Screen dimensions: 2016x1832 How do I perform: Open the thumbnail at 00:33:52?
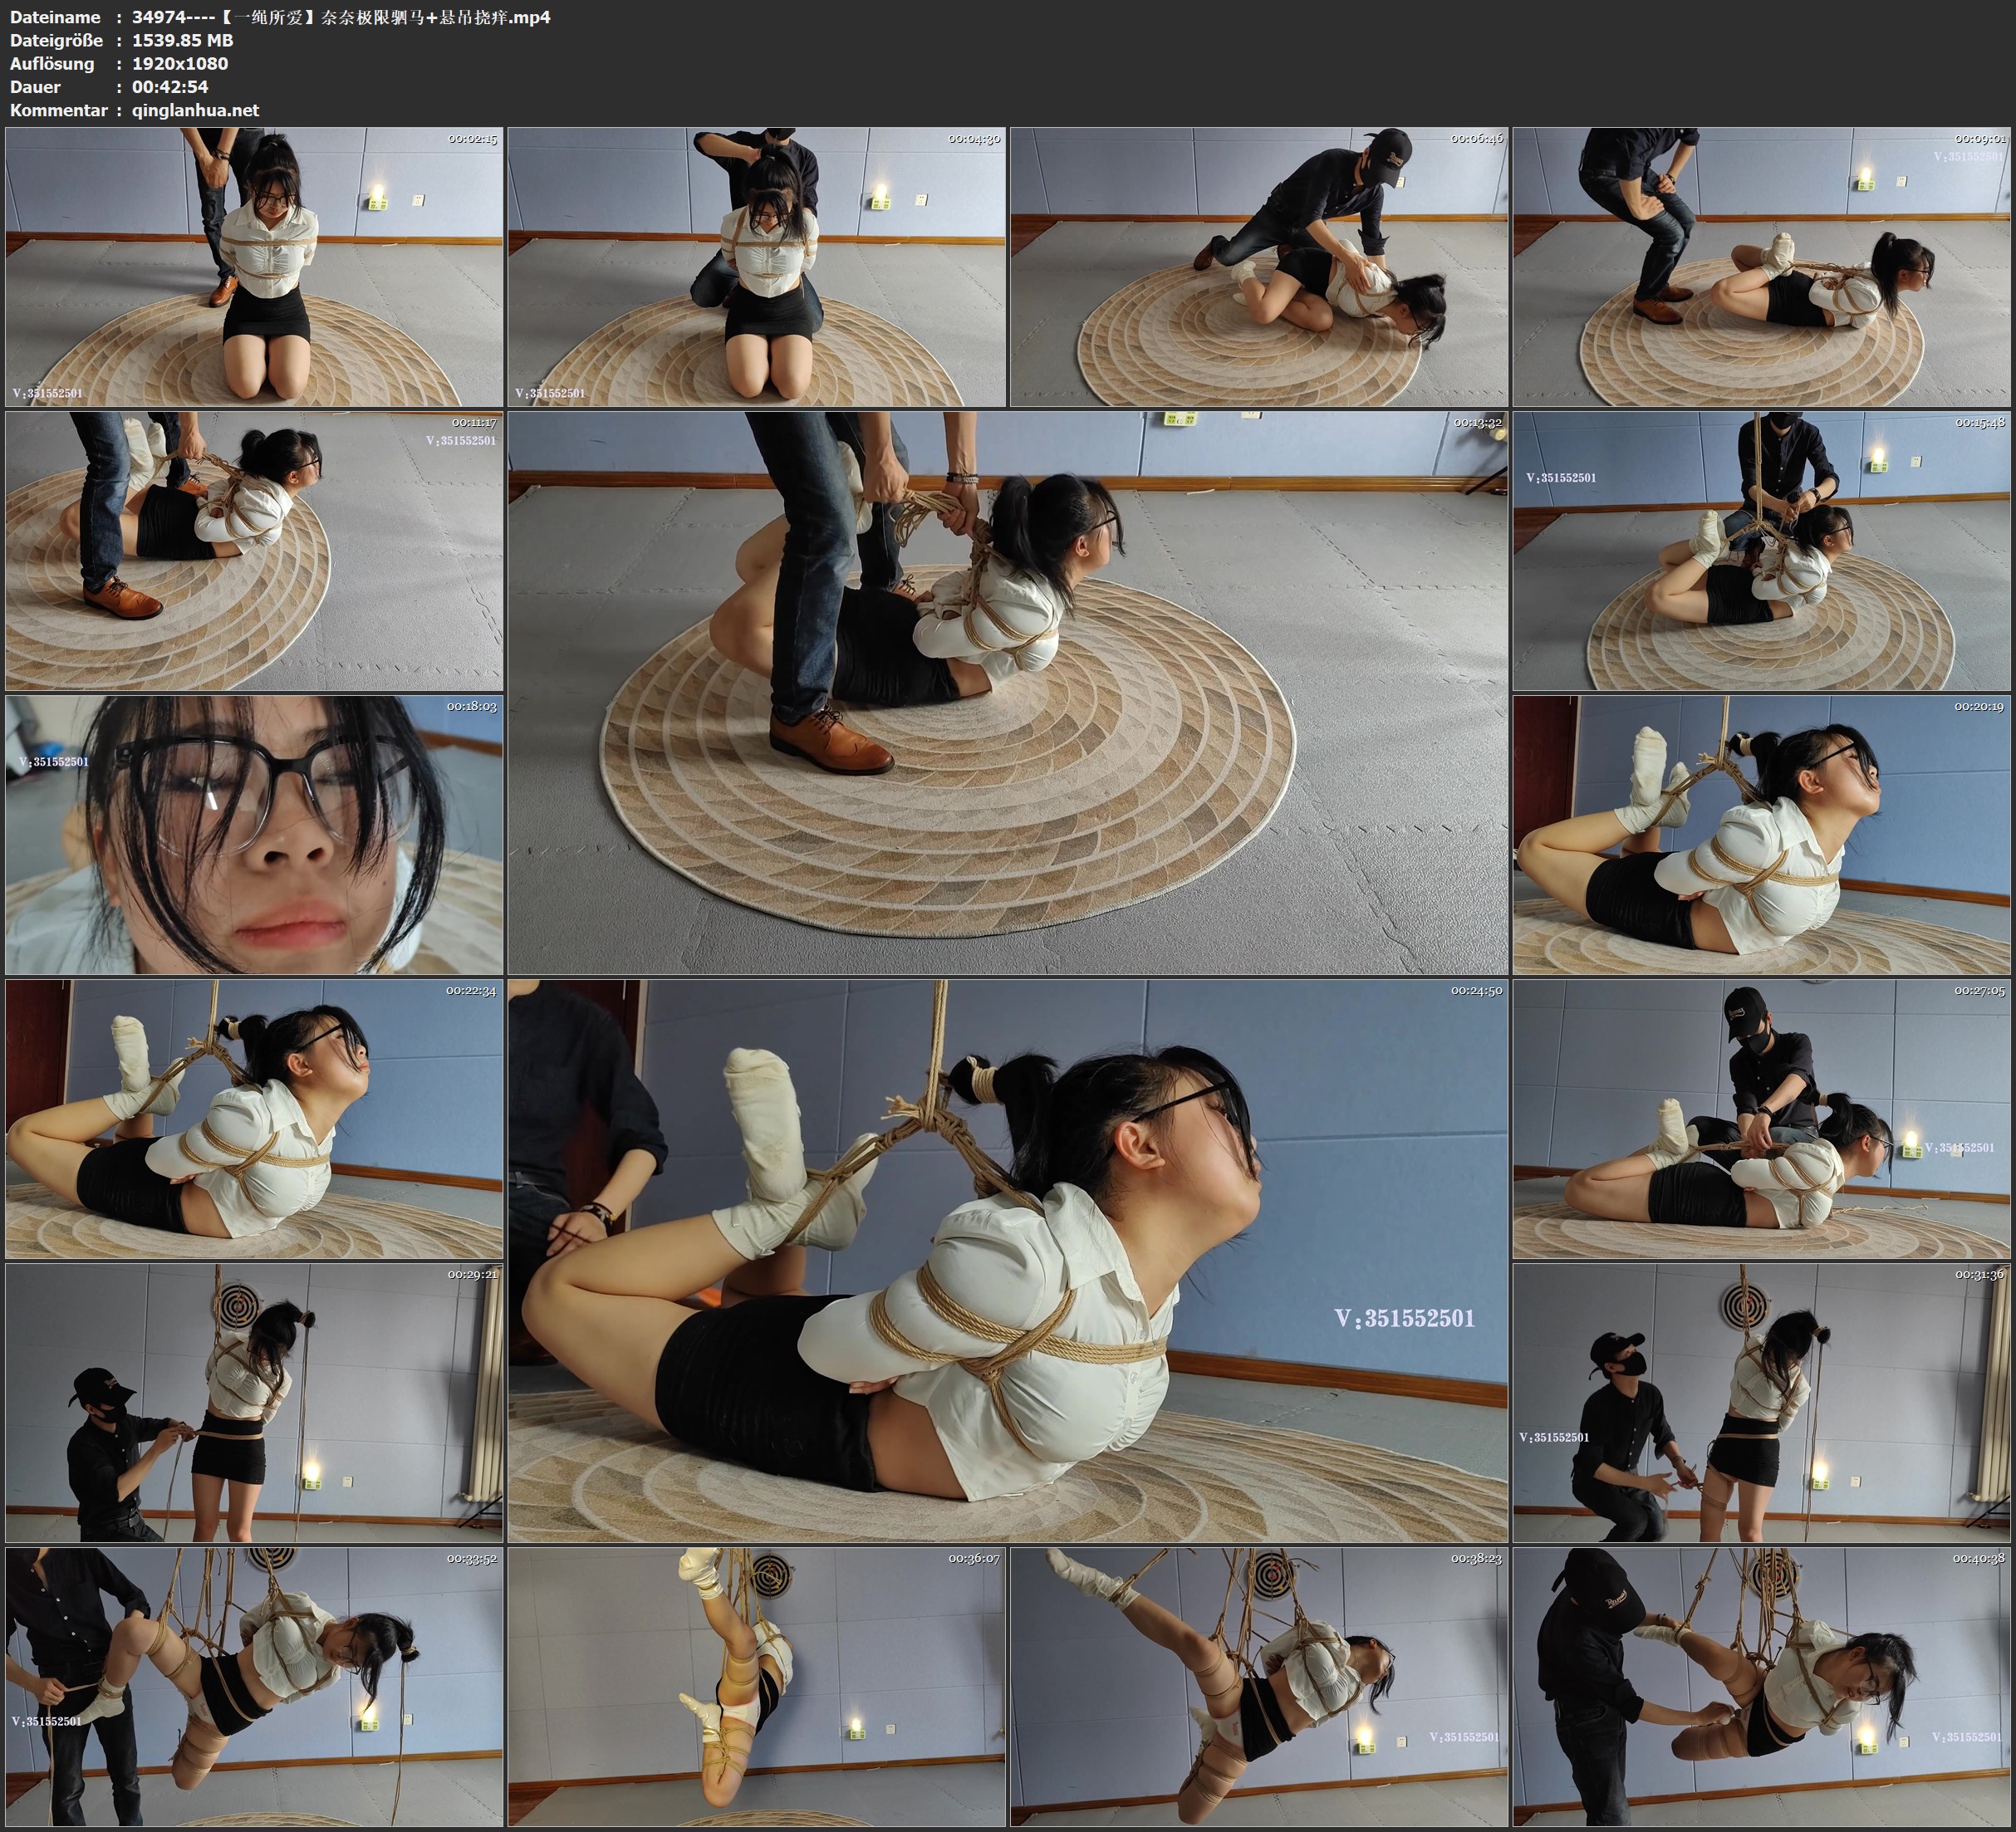[254, 1686]
